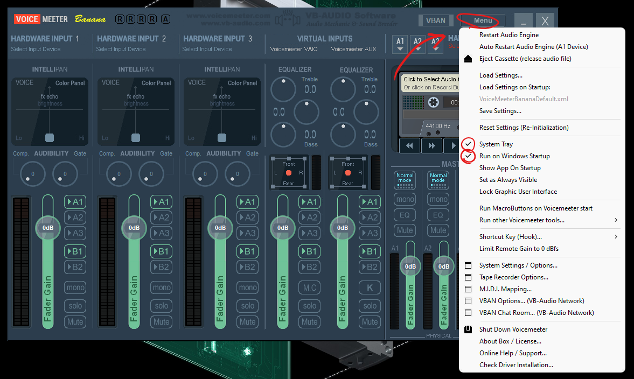Rewind the tape recorder
Image resolution: width=634 pixels, height=379 pixels.
coord(409,145)
